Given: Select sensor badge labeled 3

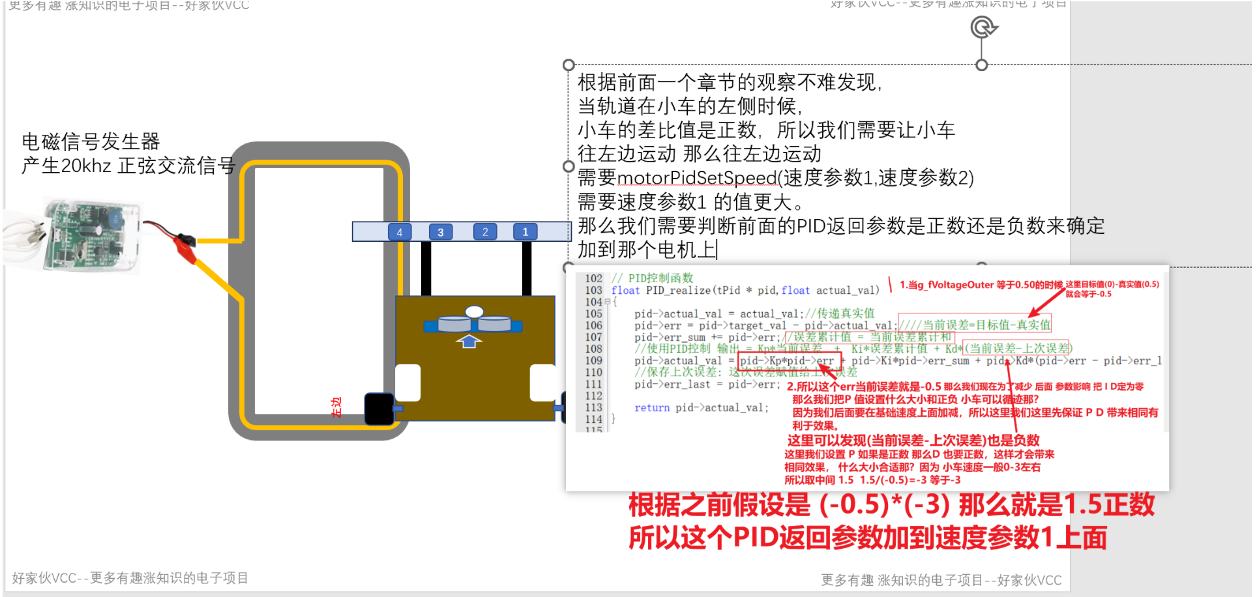Looking at the screenshot, I should tap(441, 231).
